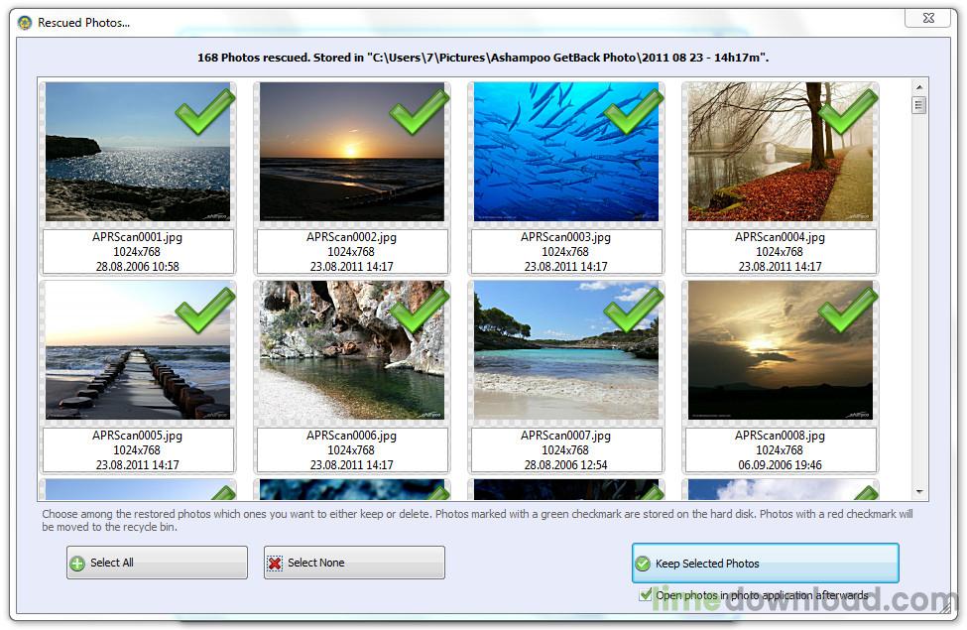Close the Rescued Photos window
The image size is (967, 630).
pyautogui.click(x=928, y=18)
